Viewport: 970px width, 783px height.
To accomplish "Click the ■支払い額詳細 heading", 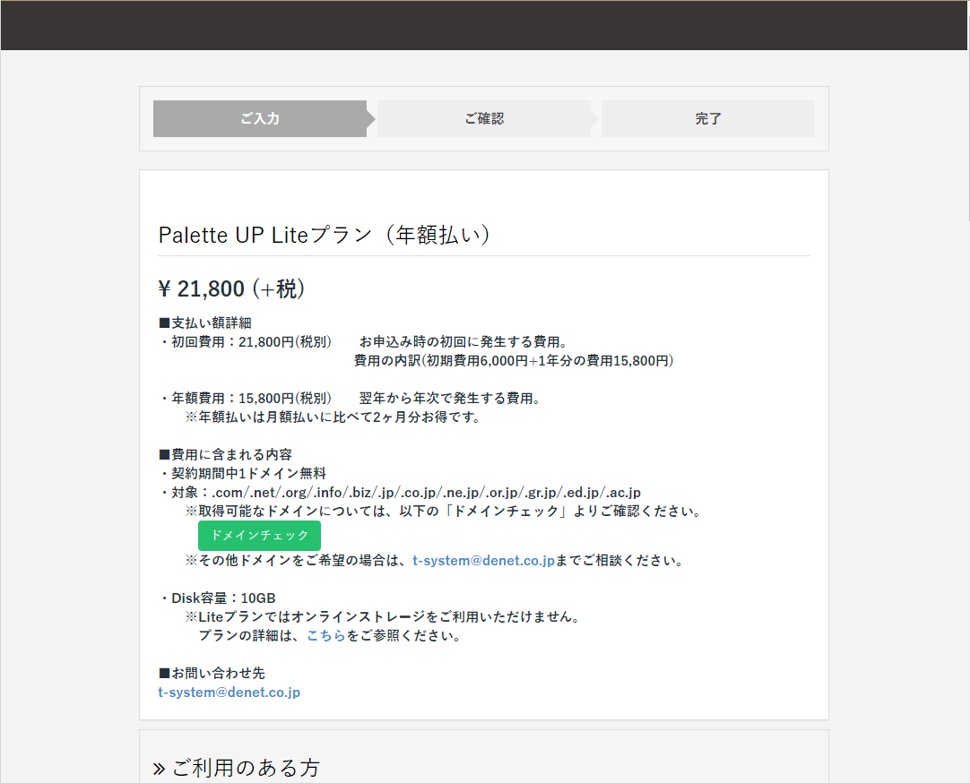I will (x=205, y=323).
